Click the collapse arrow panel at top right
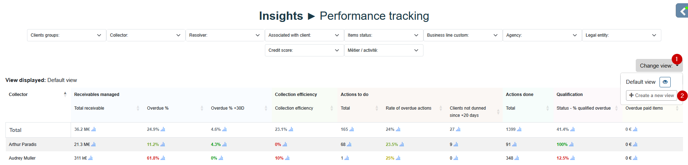688x165 pixels. coord(682,11)
